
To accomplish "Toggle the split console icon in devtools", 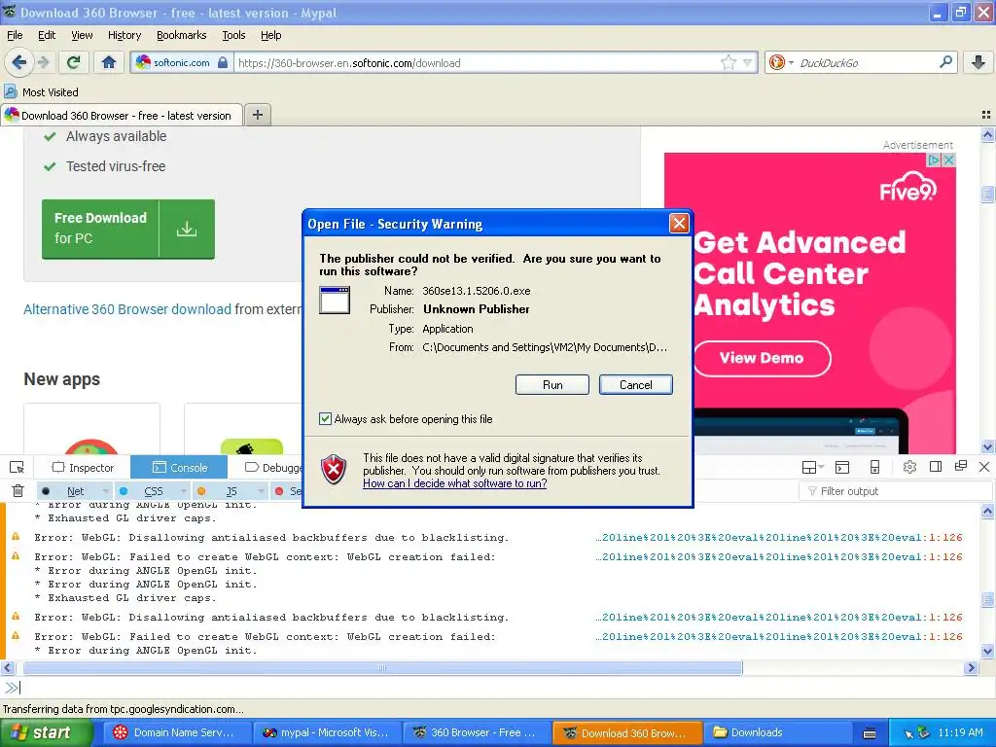I will click(x=842, y=468).
